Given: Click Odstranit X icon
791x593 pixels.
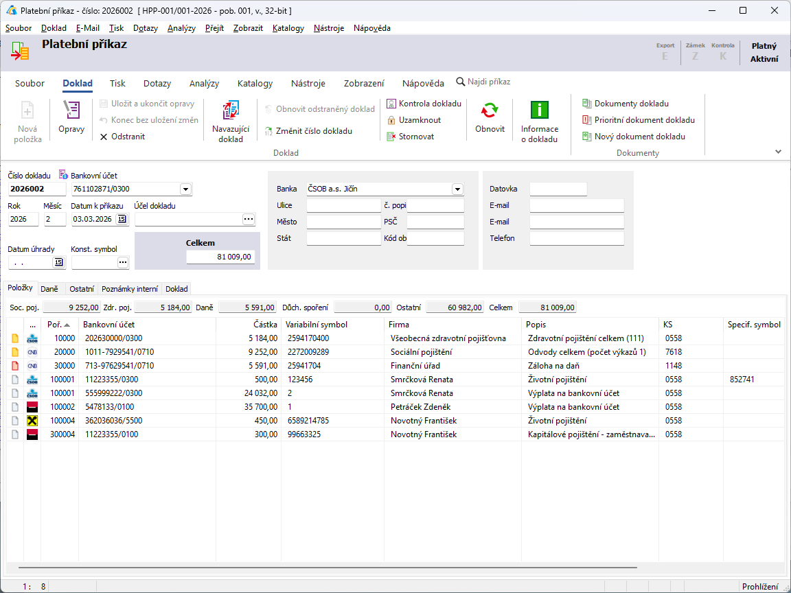Looking at the screenshot, I should coord(104,137).
